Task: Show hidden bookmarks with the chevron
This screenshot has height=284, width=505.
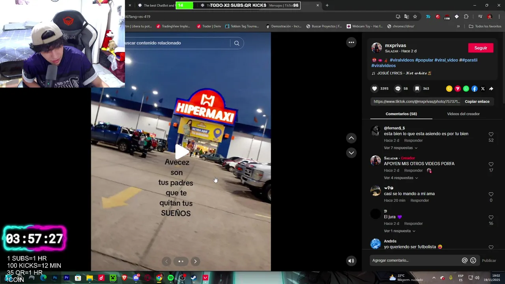Action: pyautogui.click(x=458, y=26)
